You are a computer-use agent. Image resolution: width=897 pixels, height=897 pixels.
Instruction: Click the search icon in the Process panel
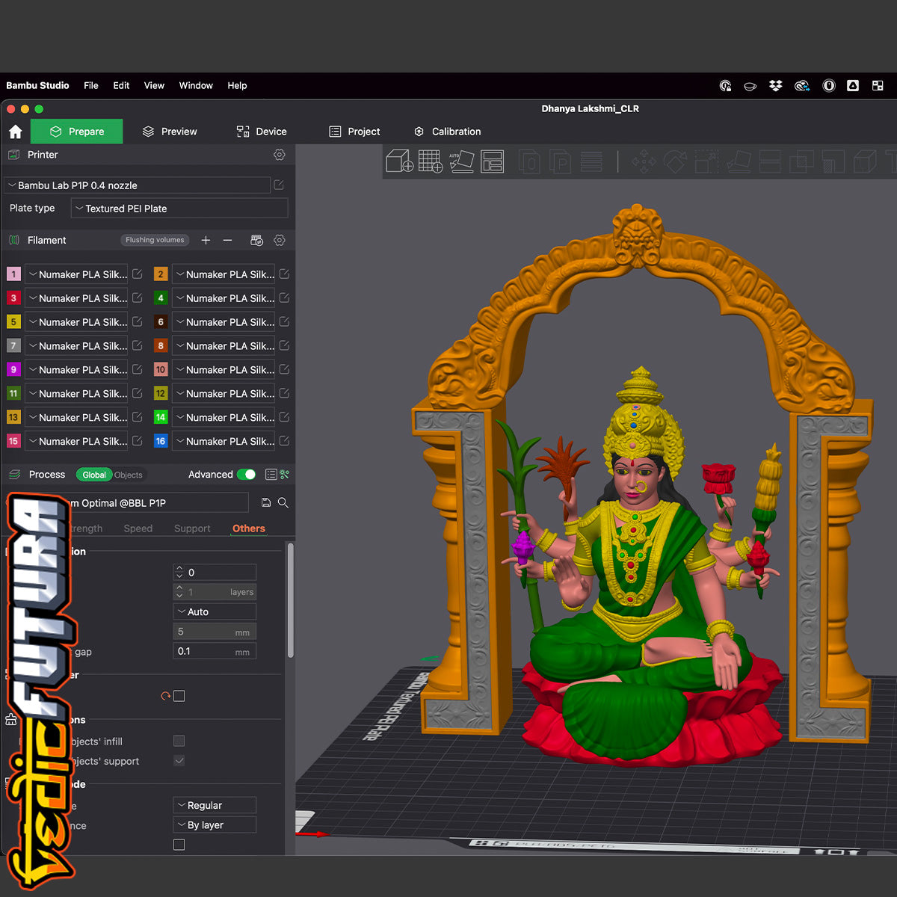(283, 503)
